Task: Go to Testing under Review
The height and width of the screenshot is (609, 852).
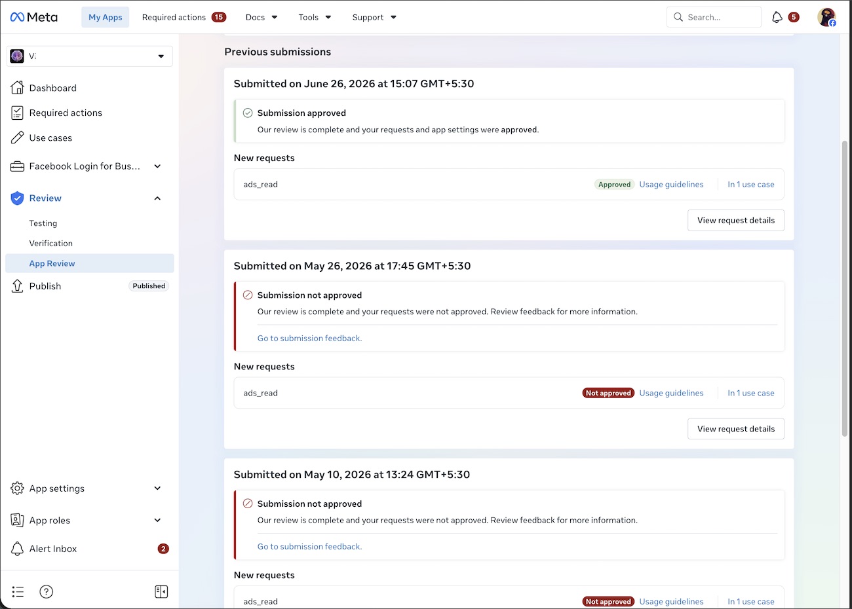Action: coord(43,223)
